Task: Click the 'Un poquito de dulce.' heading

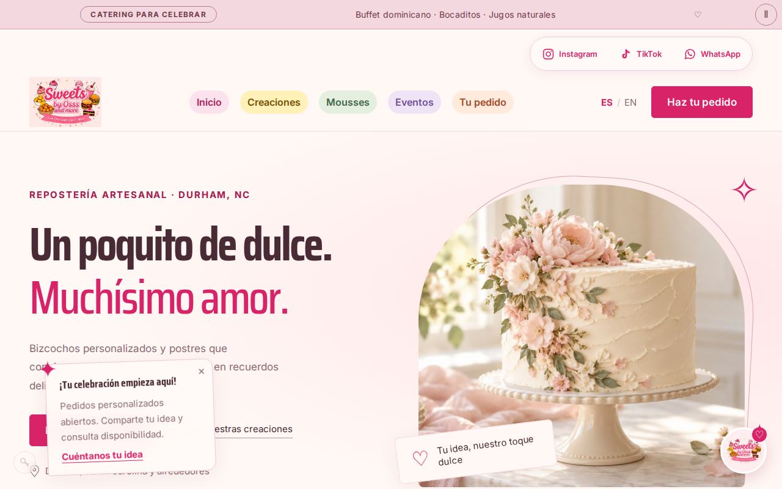Action: (x=180, y=245)
